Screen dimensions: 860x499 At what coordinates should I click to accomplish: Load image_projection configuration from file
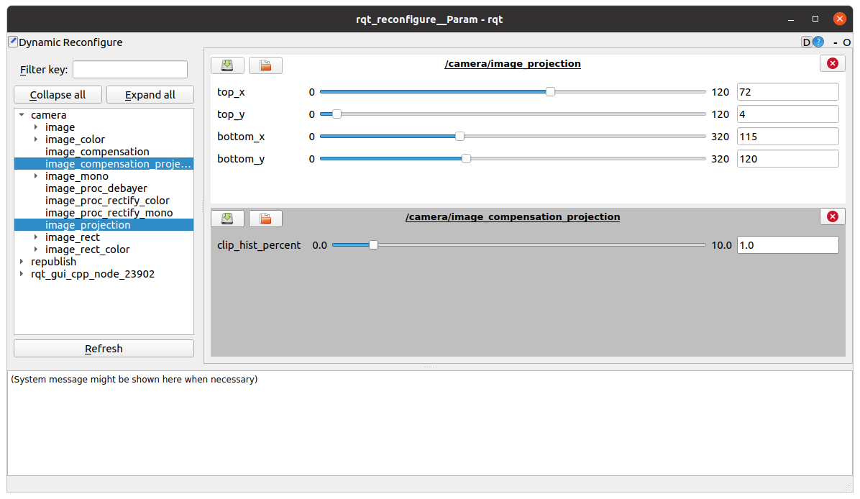(265, 65)
